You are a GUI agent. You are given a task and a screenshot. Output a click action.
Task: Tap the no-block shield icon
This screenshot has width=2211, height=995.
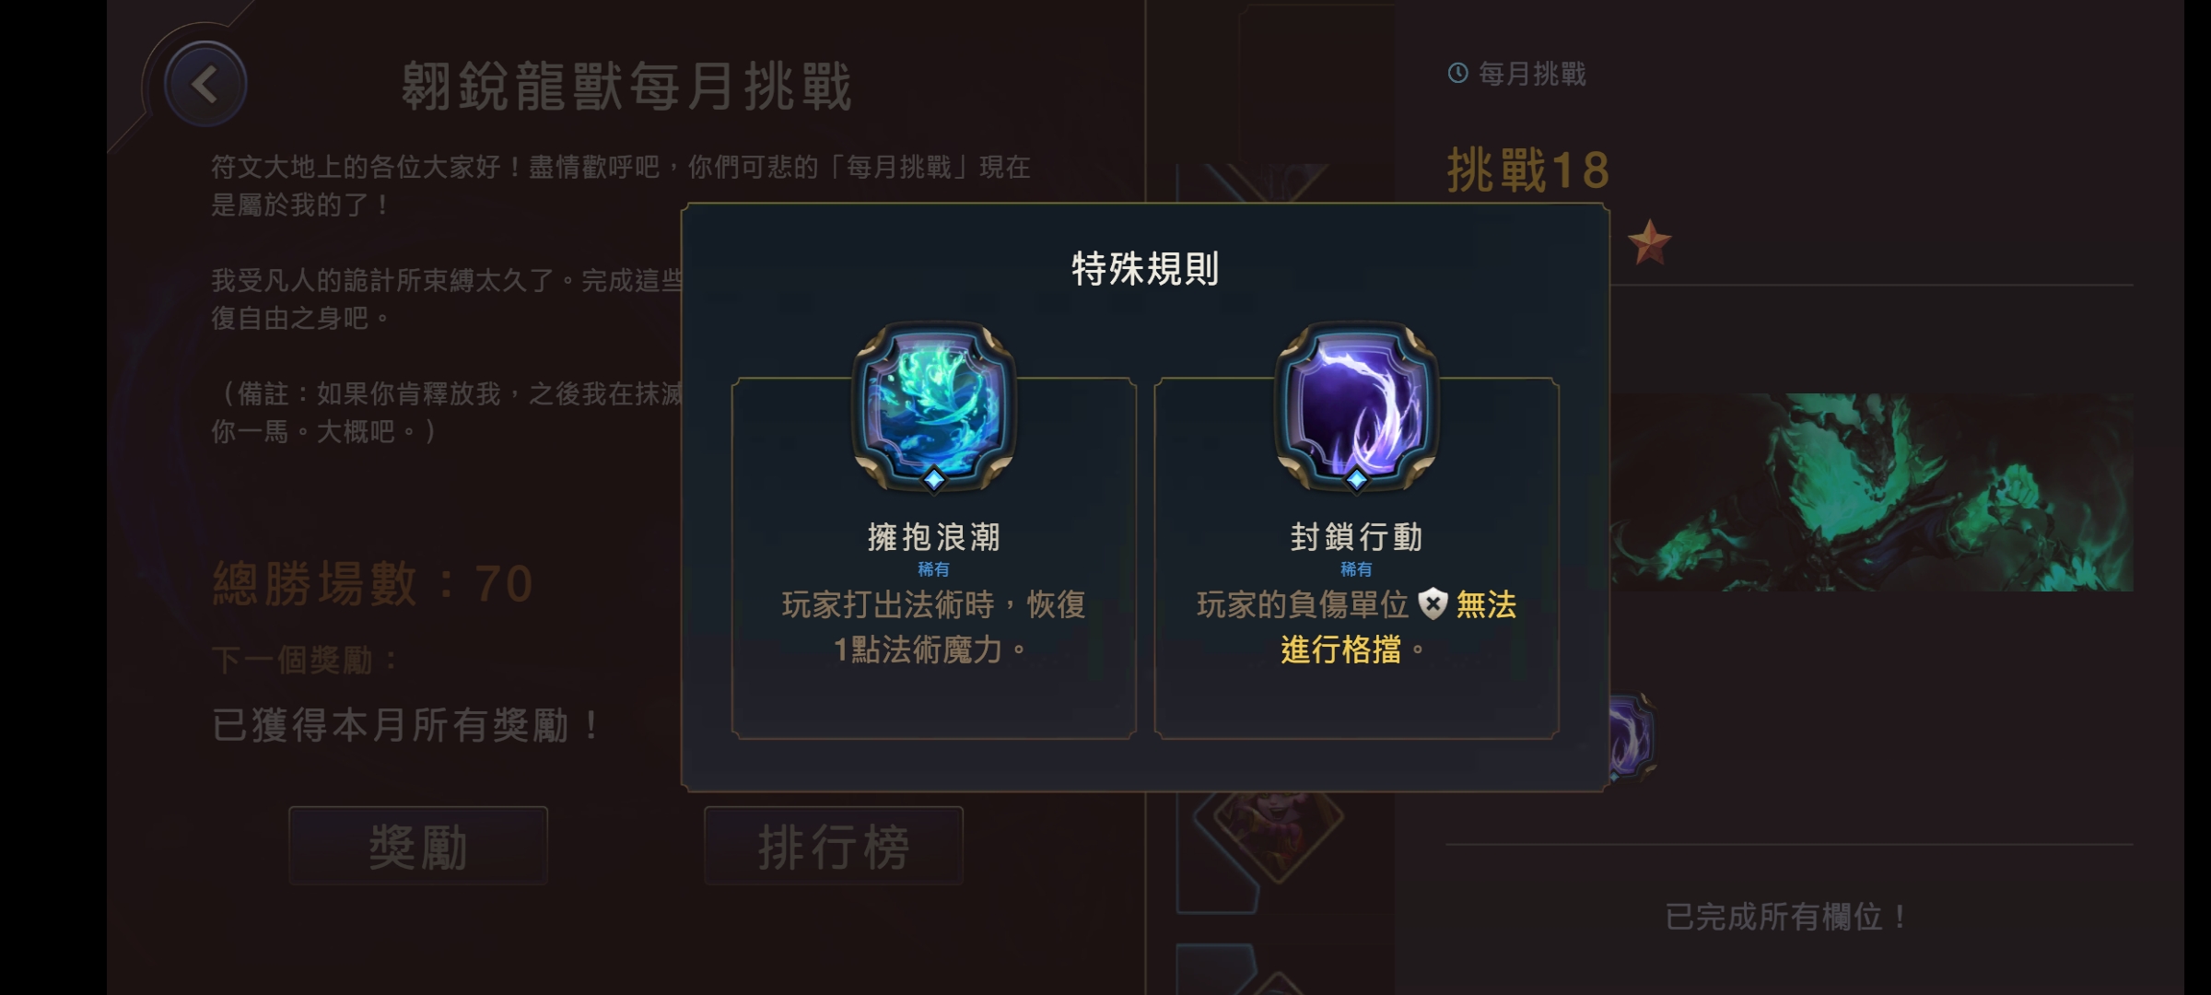pos(1433,604)
